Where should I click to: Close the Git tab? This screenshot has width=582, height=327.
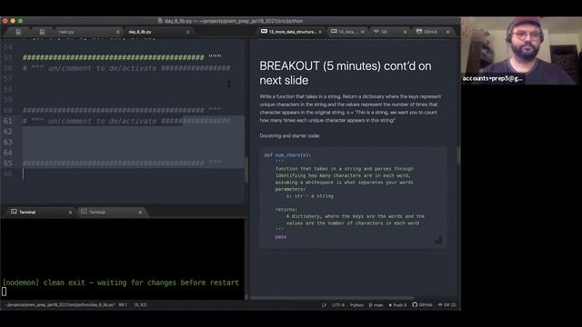pyautogui.click(x=405, y=32)
